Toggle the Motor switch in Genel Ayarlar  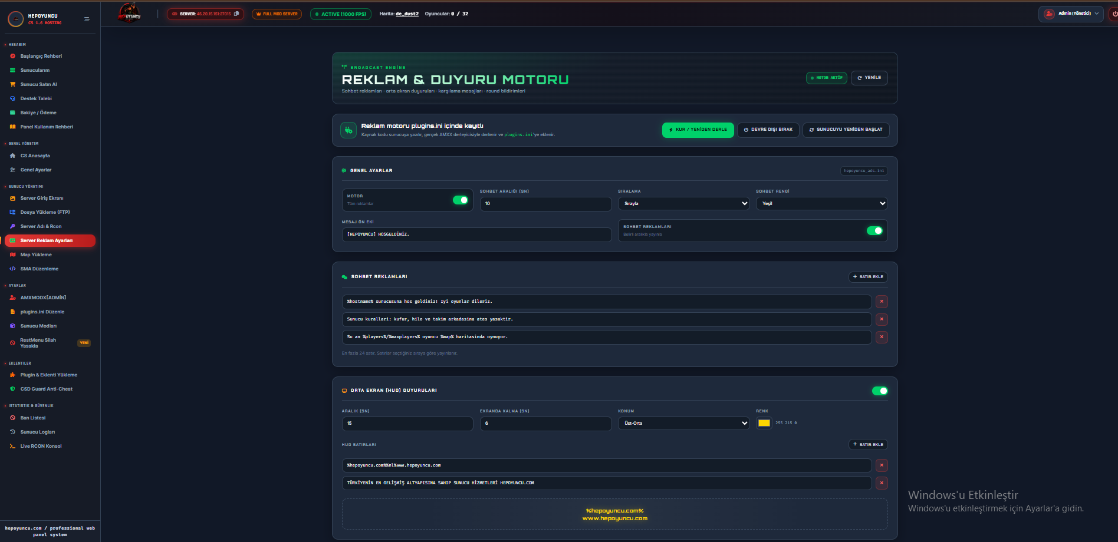click(461, 200)
